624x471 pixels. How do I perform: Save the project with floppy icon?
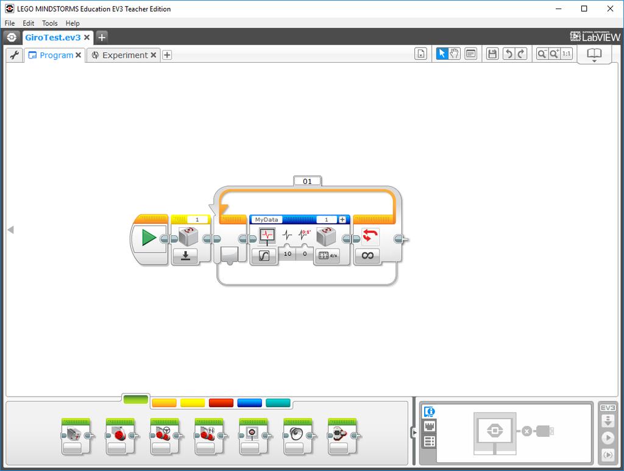point(492,54)
